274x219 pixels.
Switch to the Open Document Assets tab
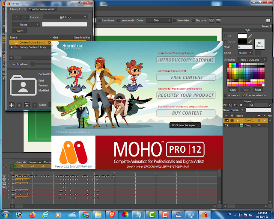[x=42, y=9]
